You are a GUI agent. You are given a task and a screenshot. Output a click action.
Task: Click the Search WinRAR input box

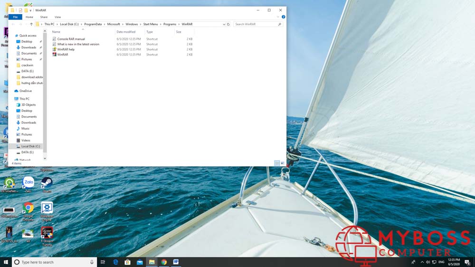(256, 24)
